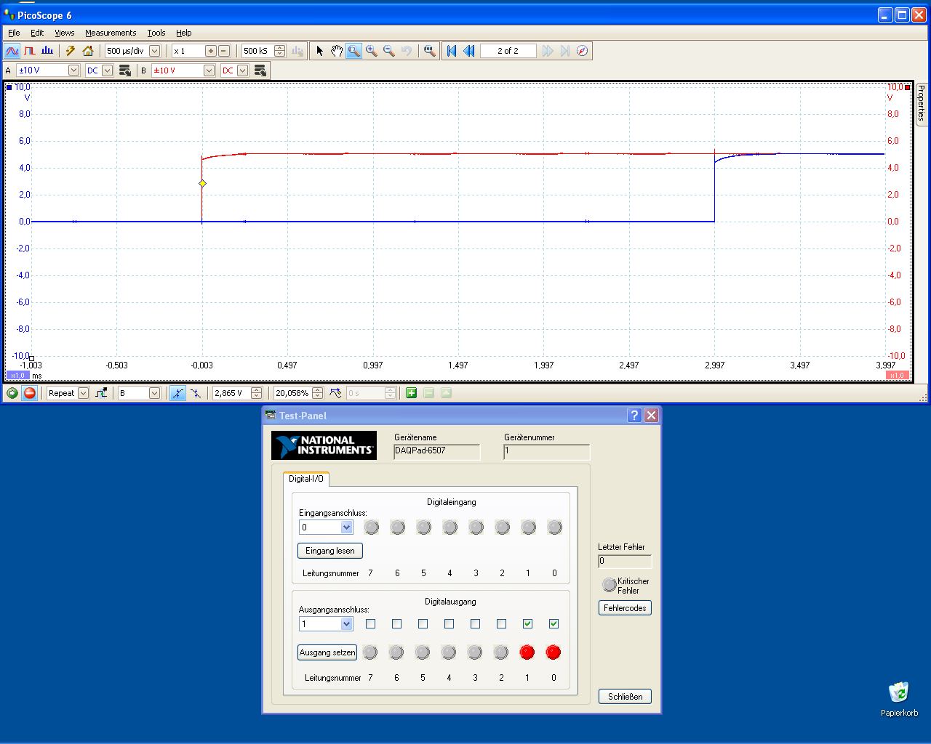Open the File menu

coord(14,33)
